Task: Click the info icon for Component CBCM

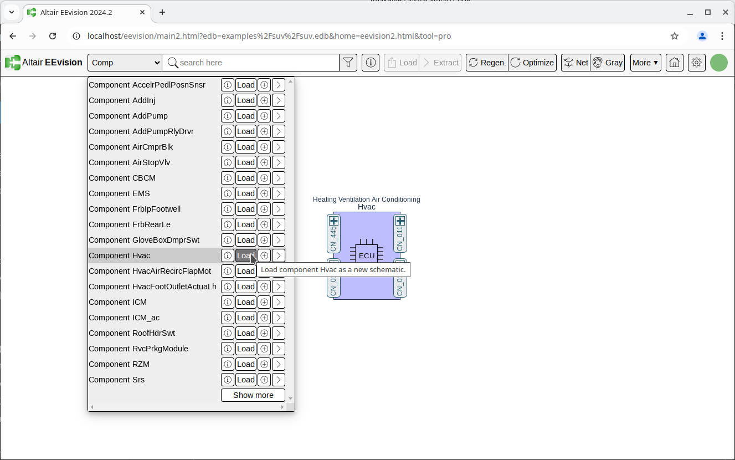Action: [227, 178]
